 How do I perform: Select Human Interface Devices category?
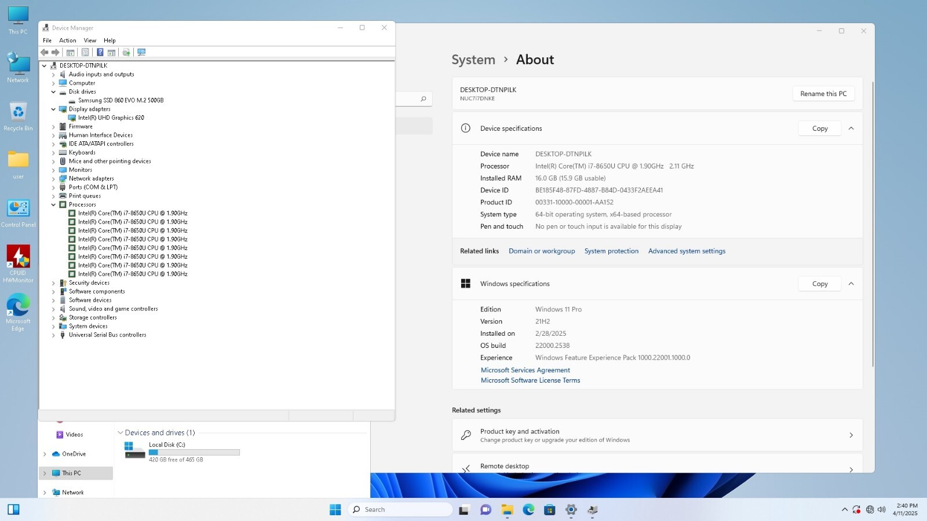point(100,135)
